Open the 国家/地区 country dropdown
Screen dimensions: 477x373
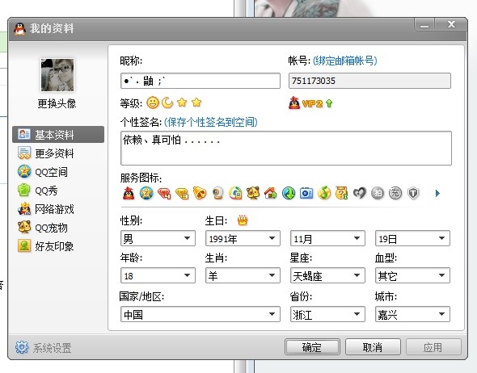201,314
